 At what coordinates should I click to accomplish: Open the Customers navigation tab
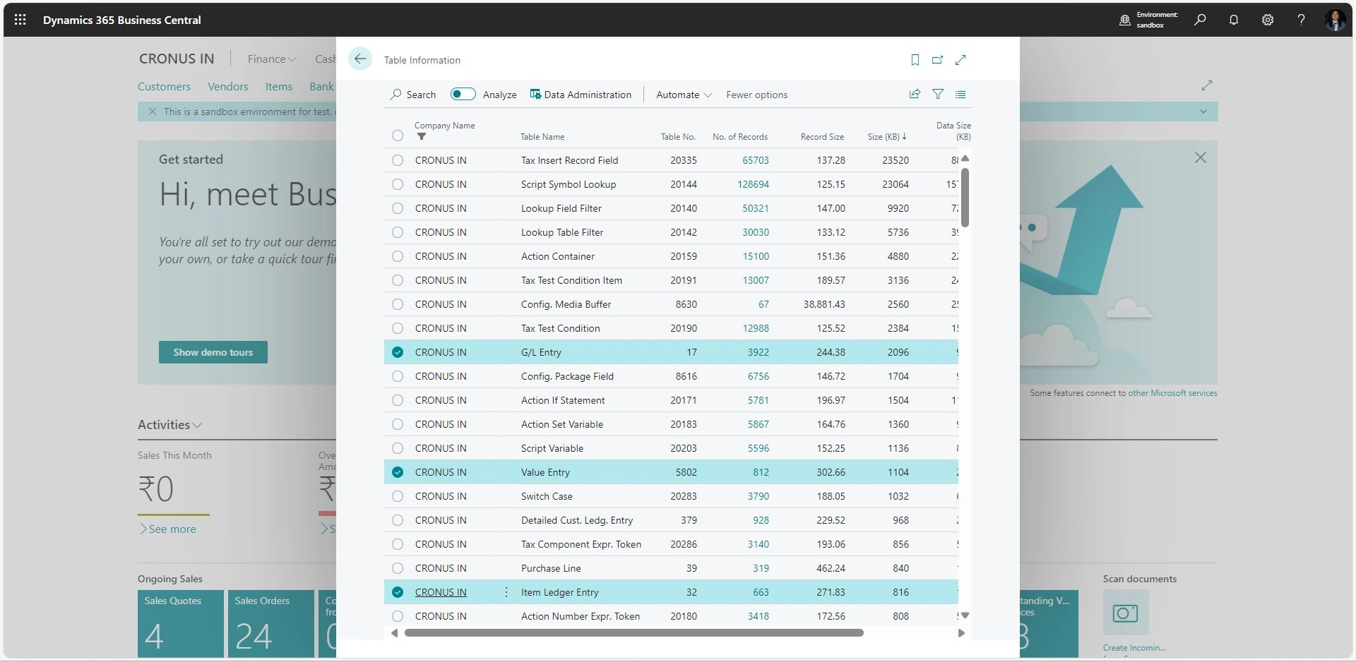[x=164, y=86]
